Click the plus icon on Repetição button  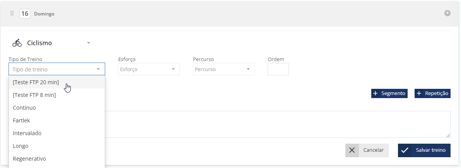coord(419,93)
